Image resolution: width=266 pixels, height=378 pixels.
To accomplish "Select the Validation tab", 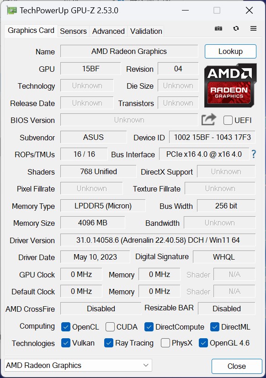I will (x=146, y=31).
